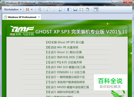Click the YLMF 雨林木风 logo
Image resolution: width=134 pixels, height=97 pixels.
22,31
